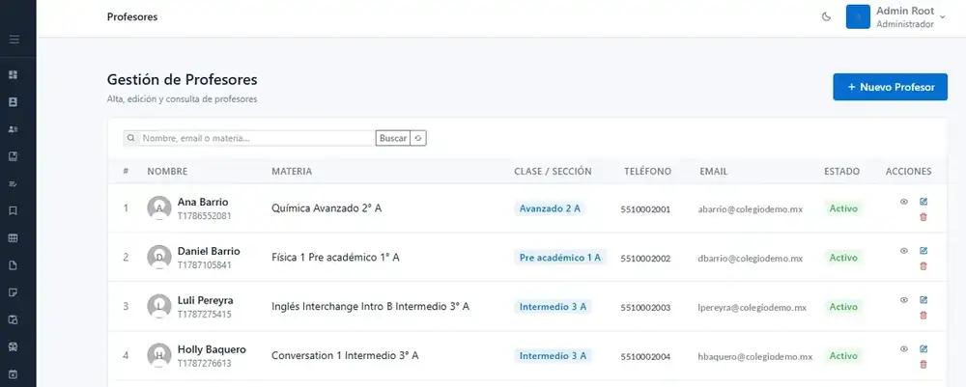Click Luli Pereyra avatar
The height and width of the screenshot is (387, 966).
click(x=159, y=306)
